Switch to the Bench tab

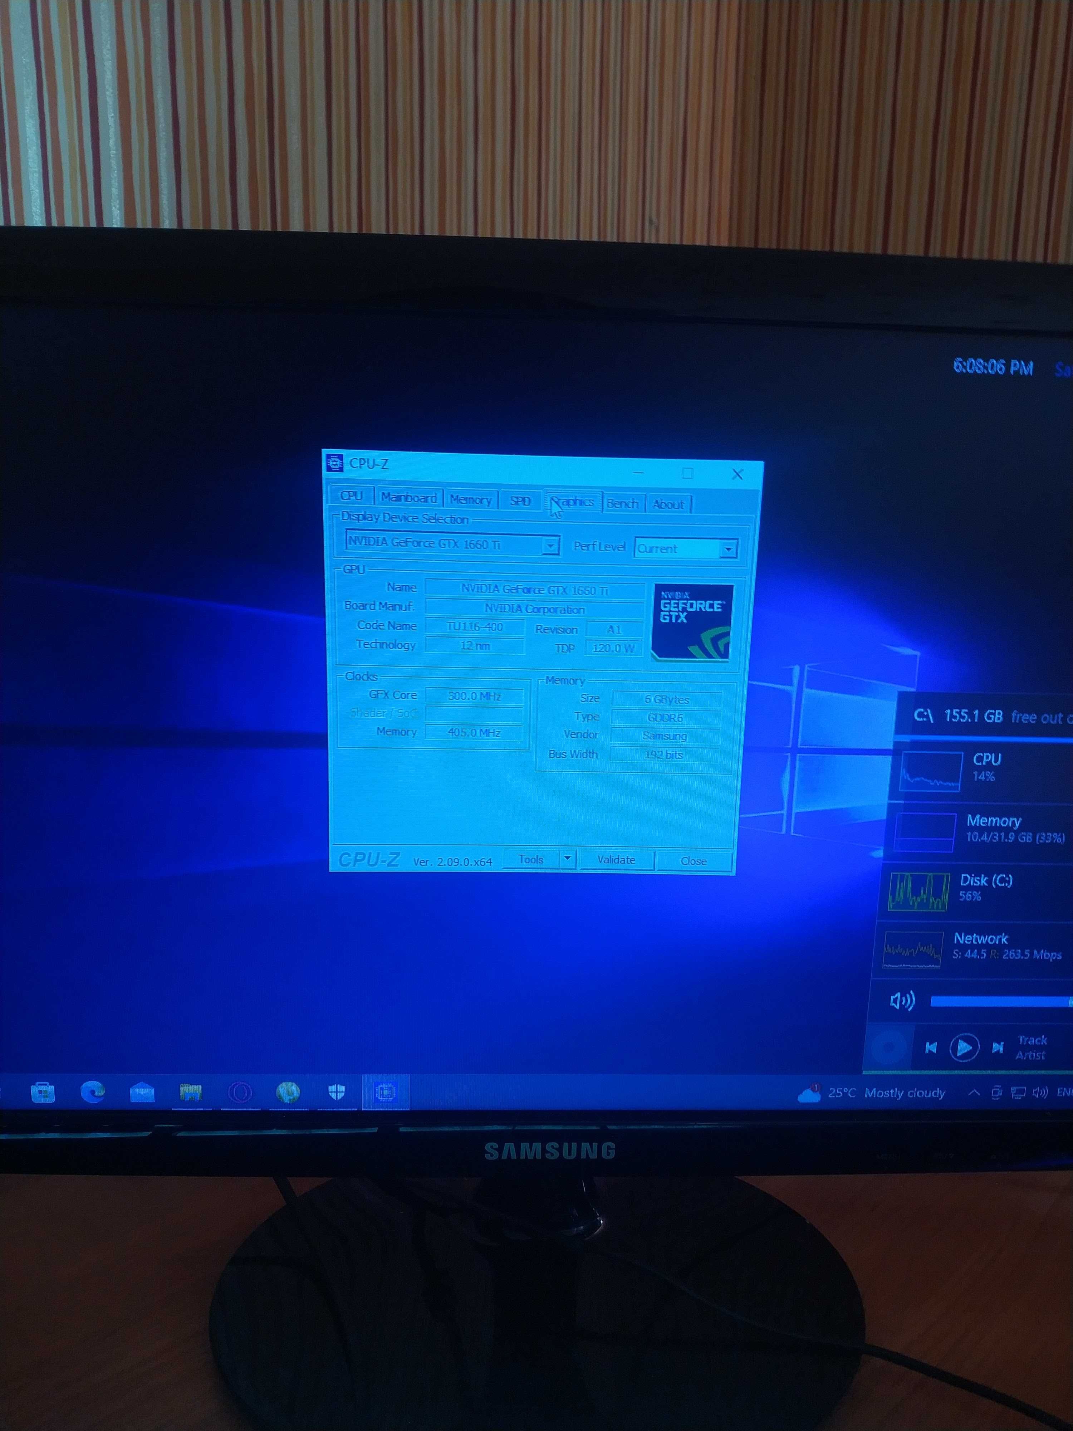pyautogui.click(x=623, y=504)
